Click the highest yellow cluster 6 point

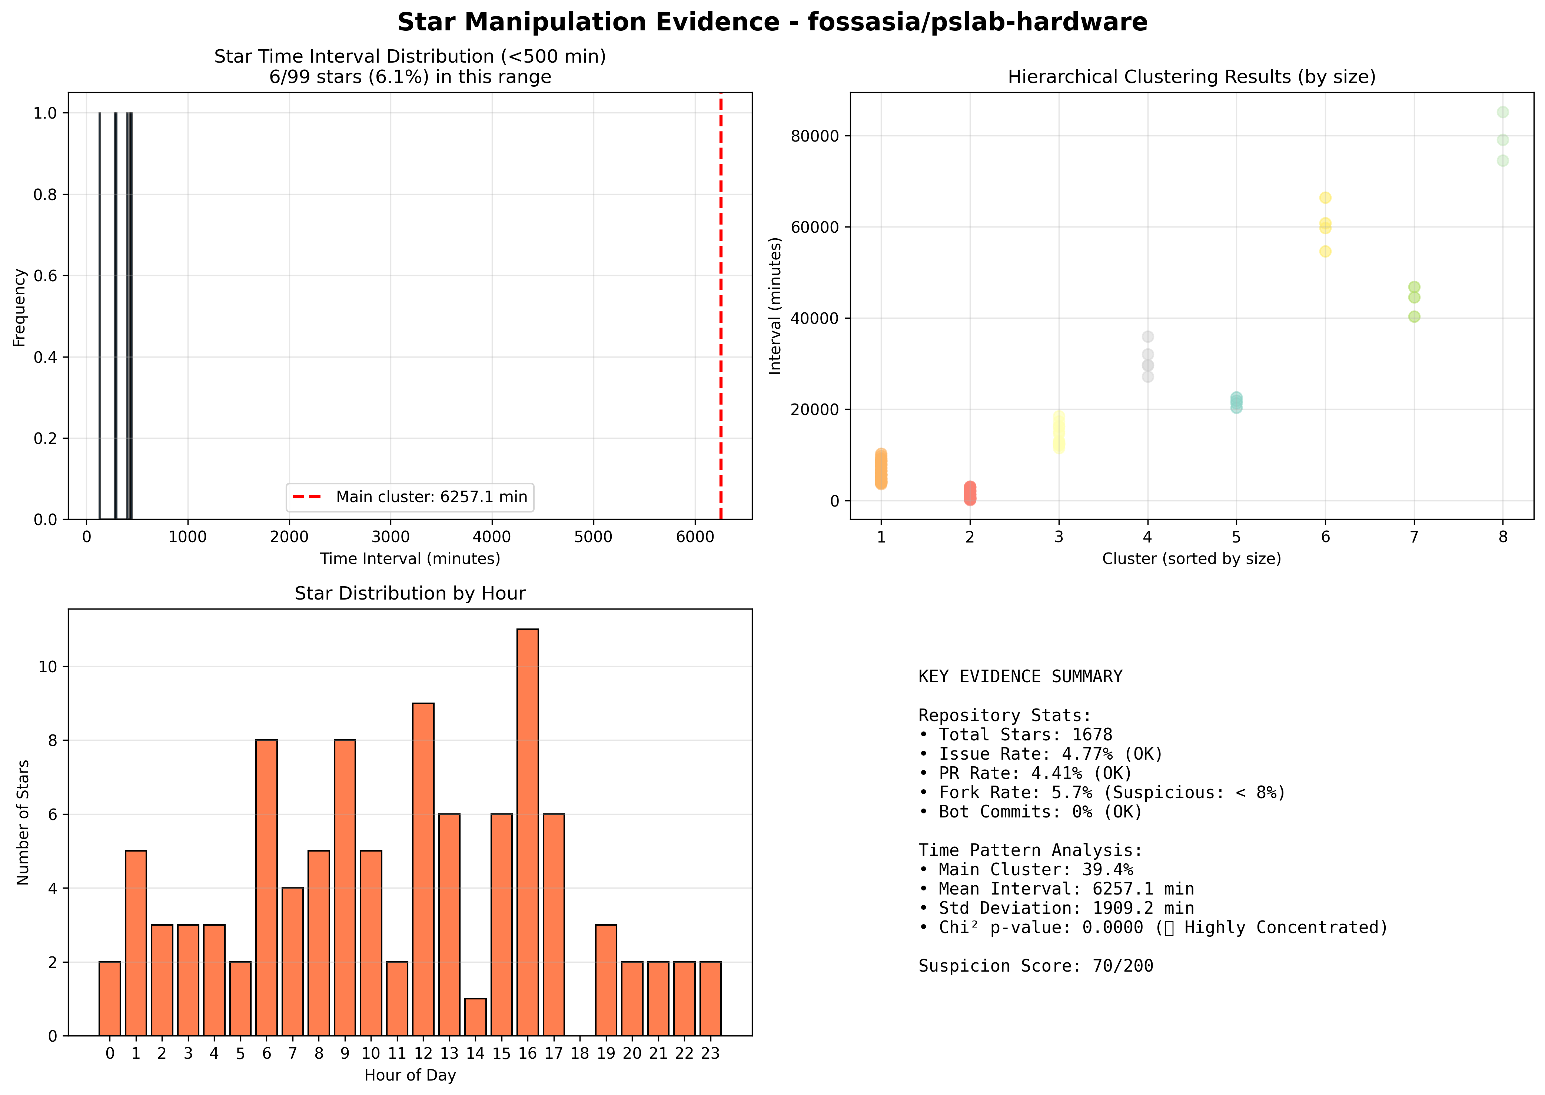coord(1325,198)
